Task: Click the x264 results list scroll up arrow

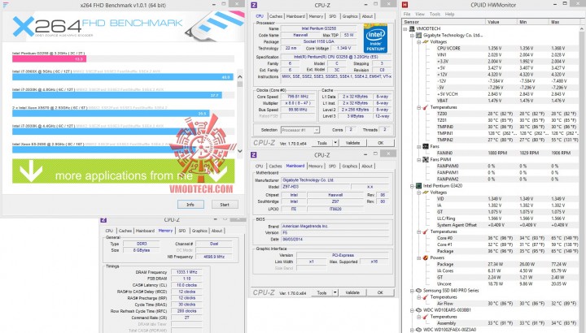Action: 240,76
